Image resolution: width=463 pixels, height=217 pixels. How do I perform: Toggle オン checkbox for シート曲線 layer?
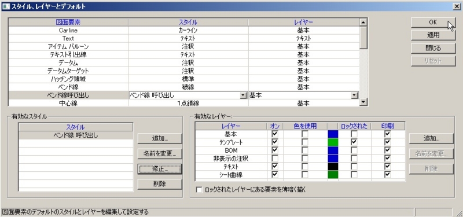pos(275,175)
